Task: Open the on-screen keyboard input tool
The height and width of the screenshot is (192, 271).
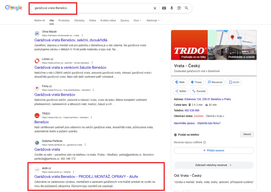Action: click(x=164, y=8)
